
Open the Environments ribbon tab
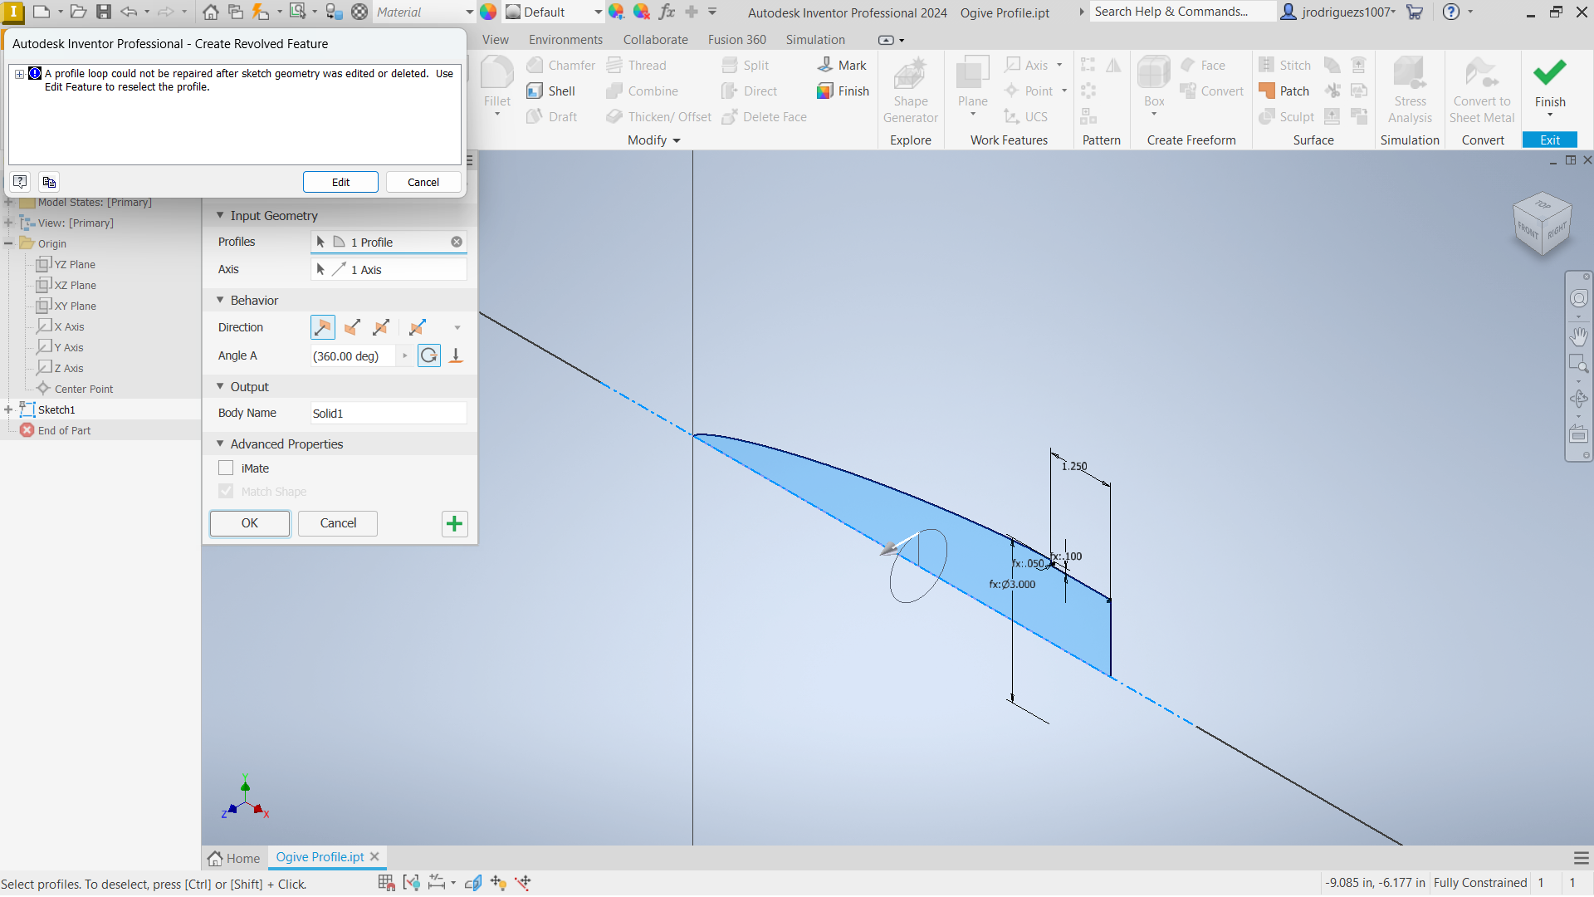565,40
